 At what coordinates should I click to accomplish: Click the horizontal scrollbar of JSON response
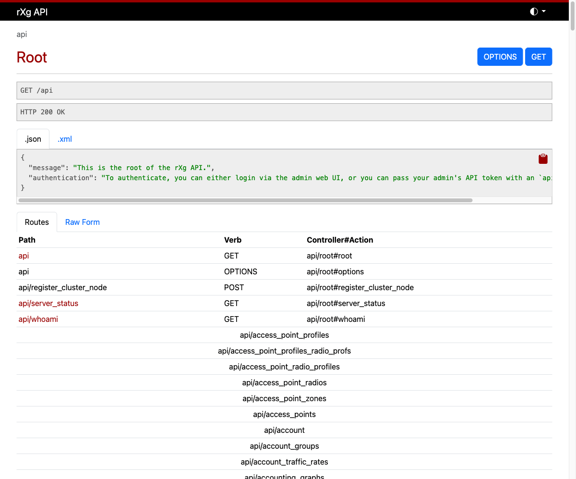tap(245, 200)
